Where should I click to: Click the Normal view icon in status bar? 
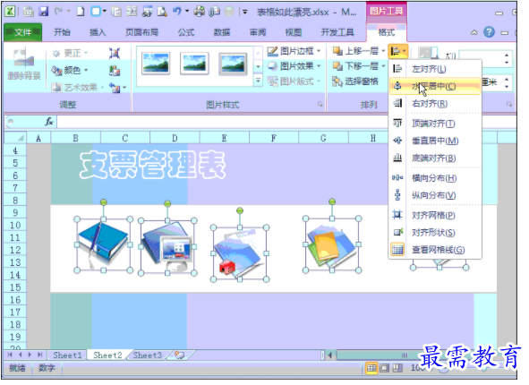pyautogui.click(x=371, y=368)
